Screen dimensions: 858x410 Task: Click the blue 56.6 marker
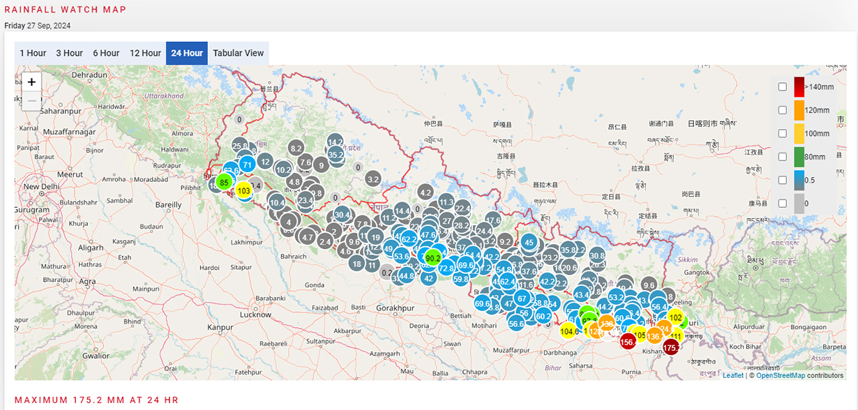516,323
